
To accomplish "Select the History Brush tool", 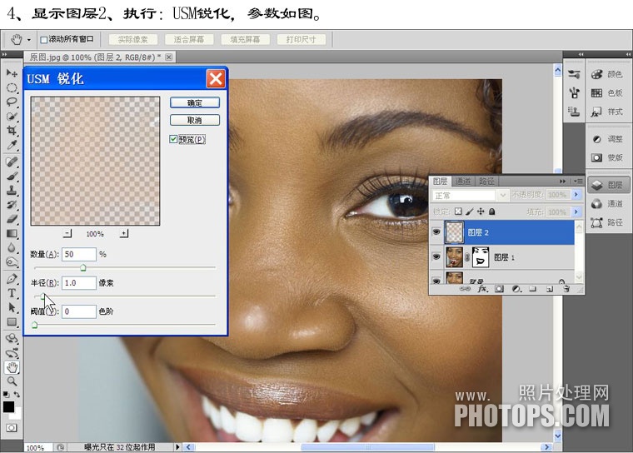I will 12,205.
